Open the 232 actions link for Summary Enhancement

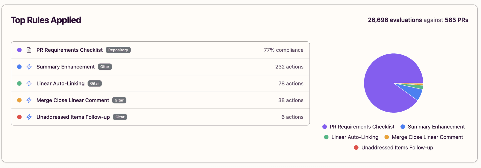[289, 67]
